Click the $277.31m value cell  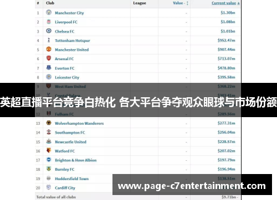[227, 123]
